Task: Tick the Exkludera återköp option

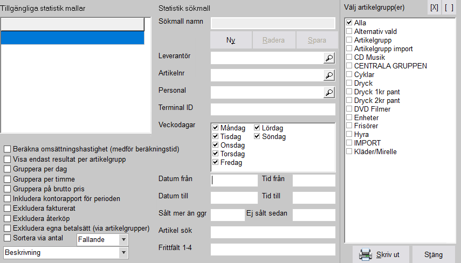Action: (8, 218)
